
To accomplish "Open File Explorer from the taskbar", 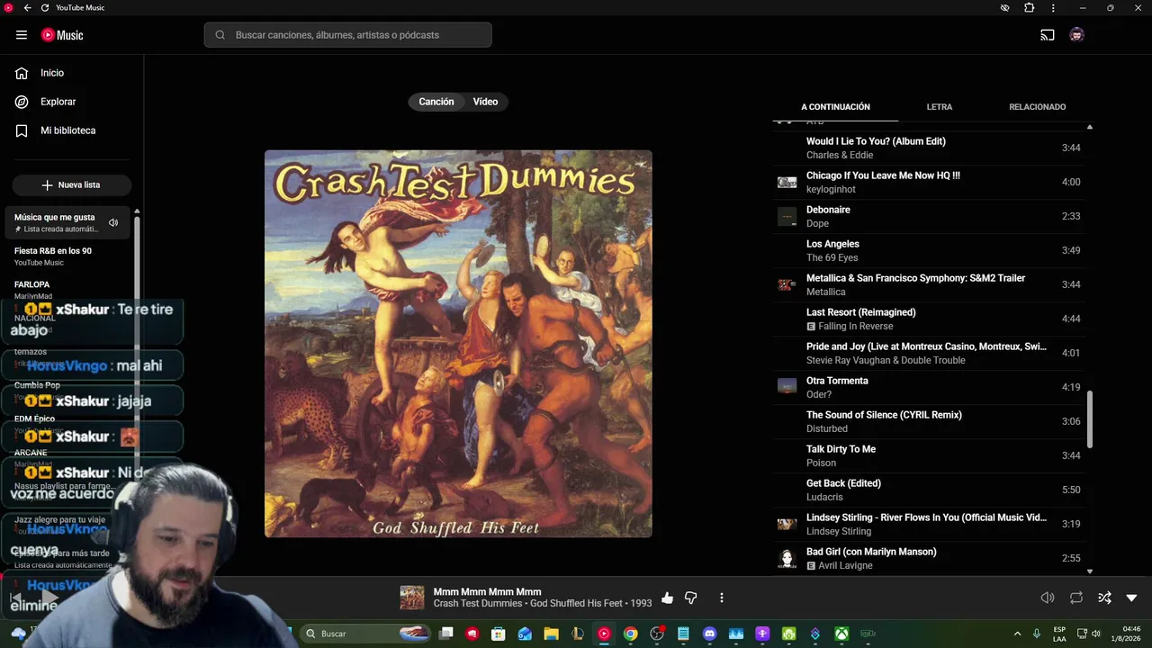I will click(x=551, y=634).
